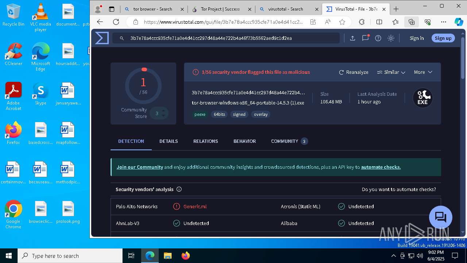Open Join our Community link
Viewport: 467px width, 263px height.
(x=140, y=167)
